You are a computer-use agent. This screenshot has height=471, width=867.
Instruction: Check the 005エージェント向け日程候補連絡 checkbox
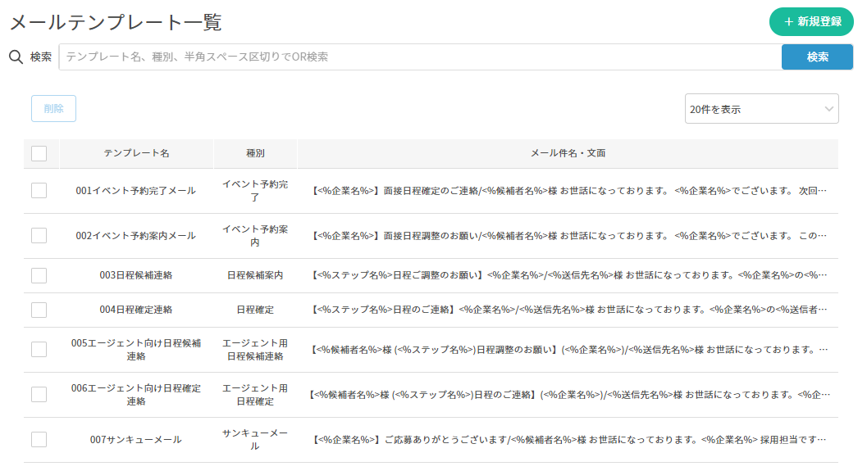click(x=39, y=350)
